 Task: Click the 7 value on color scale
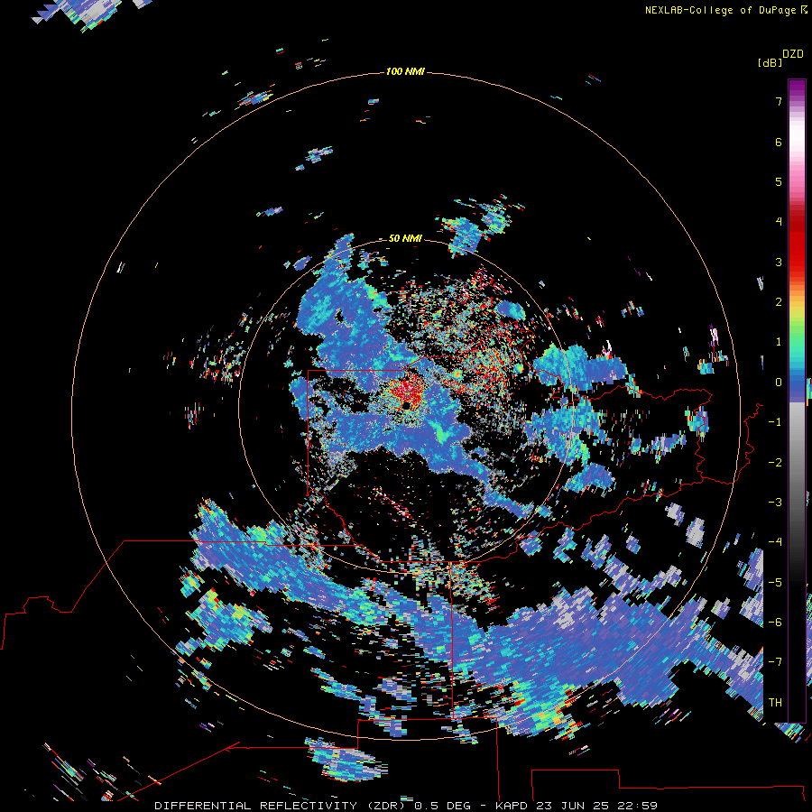[x=779, y=101]
